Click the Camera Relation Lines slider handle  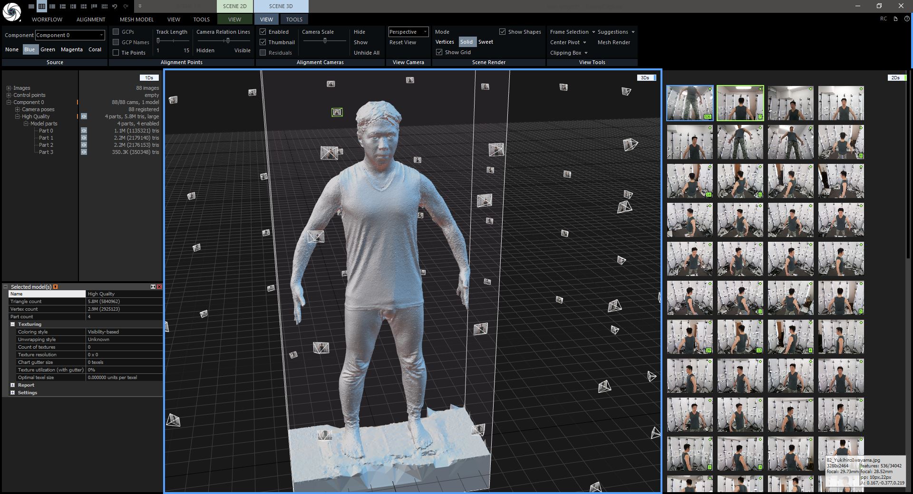pos(228,41)
